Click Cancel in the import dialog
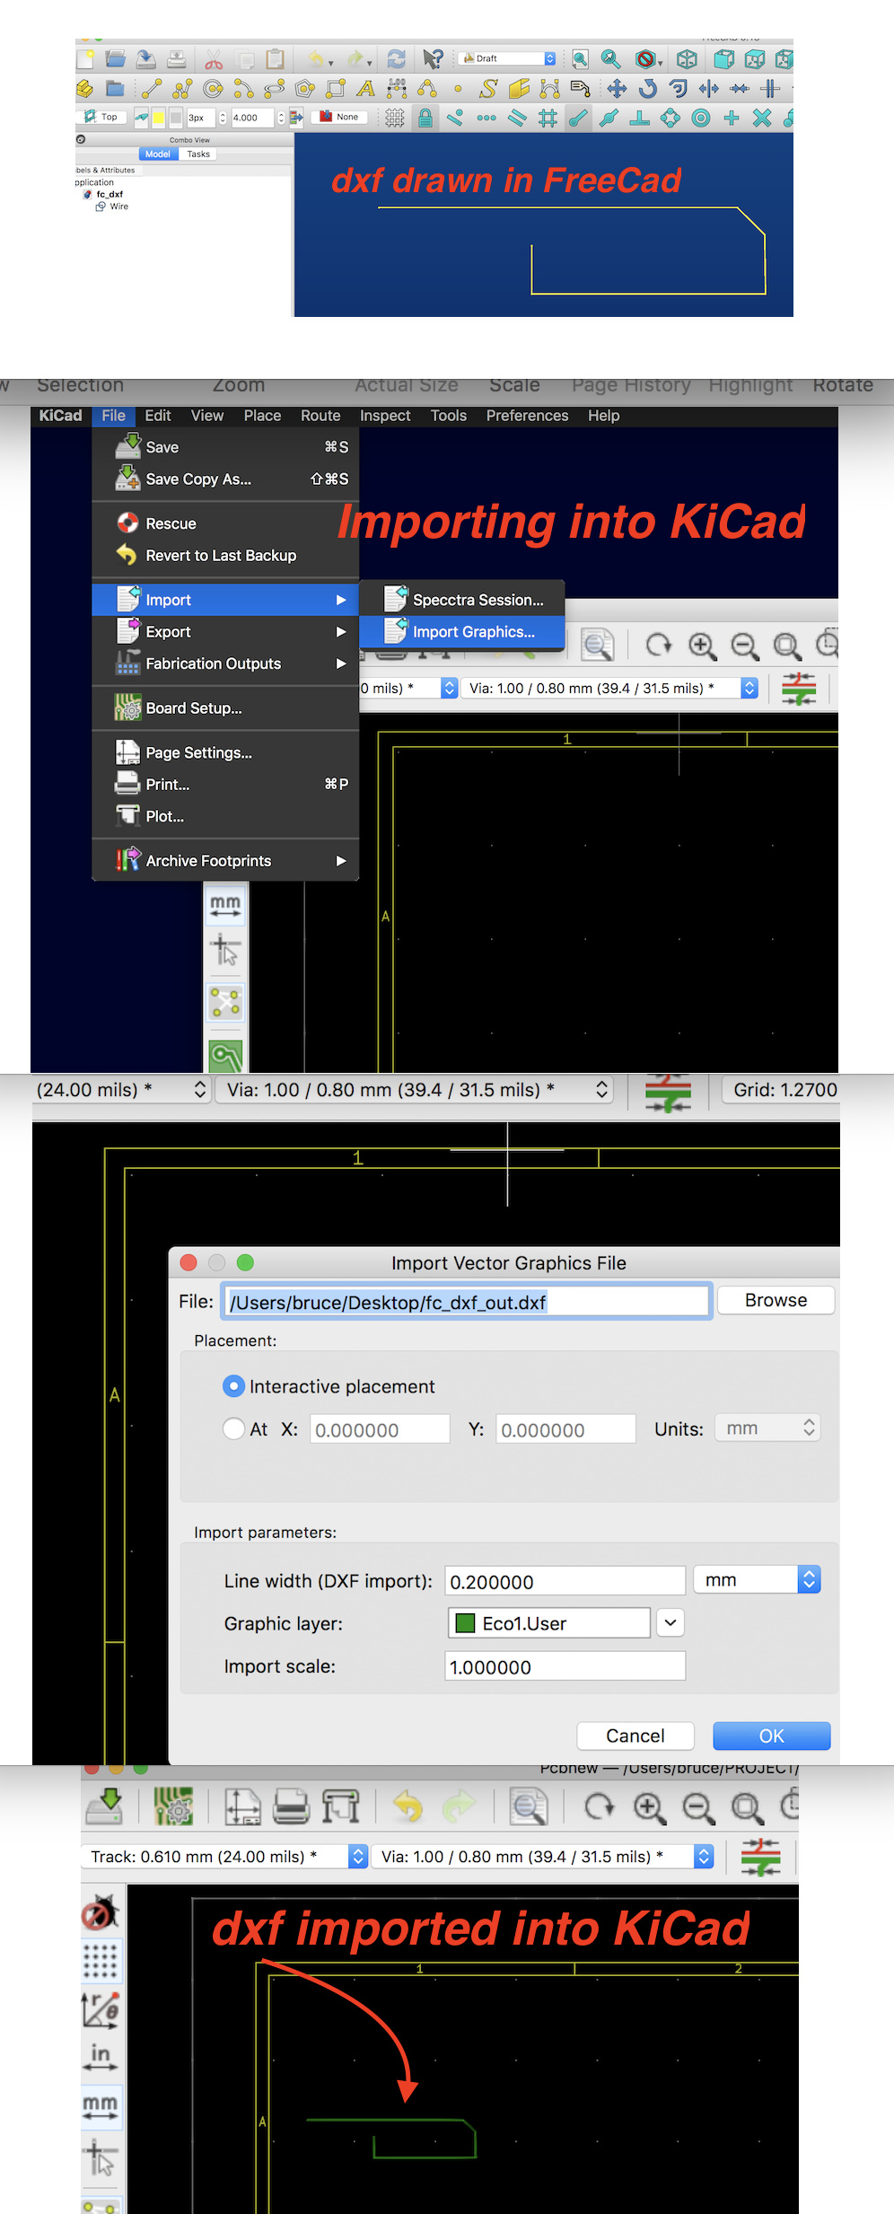The width and height of the screenshot is (894, 2214). (x=635, y=1735)
